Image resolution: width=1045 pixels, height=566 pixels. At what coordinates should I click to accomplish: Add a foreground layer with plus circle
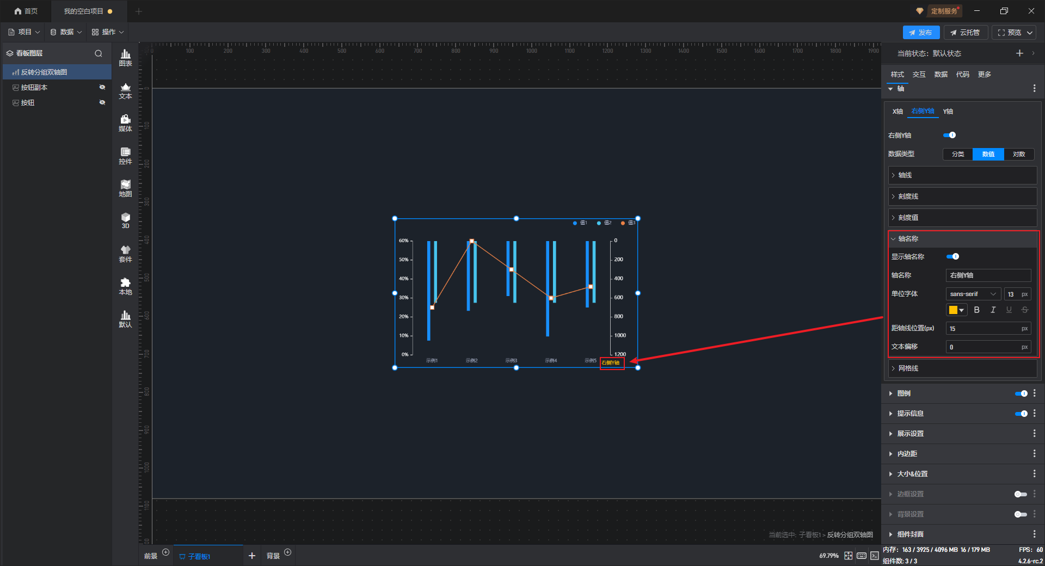tap(166, 552)
